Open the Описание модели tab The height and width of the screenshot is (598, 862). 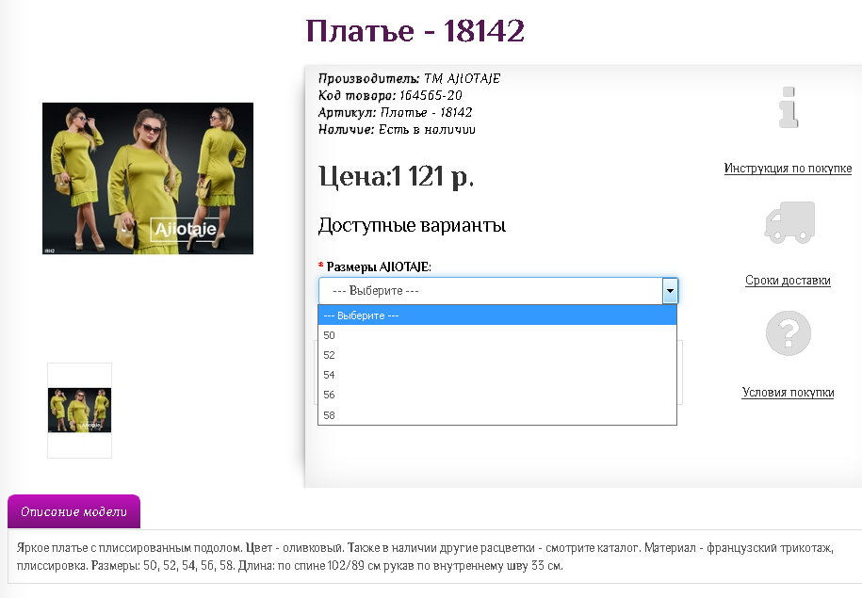pos(73,511)
